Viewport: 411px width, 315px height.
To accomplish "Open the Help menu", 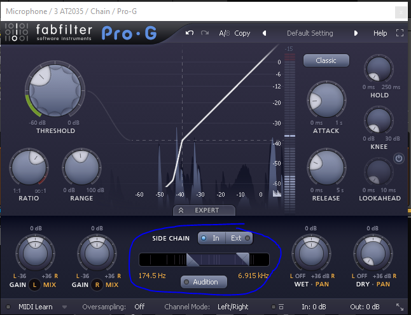I will (x=380, y=33).
